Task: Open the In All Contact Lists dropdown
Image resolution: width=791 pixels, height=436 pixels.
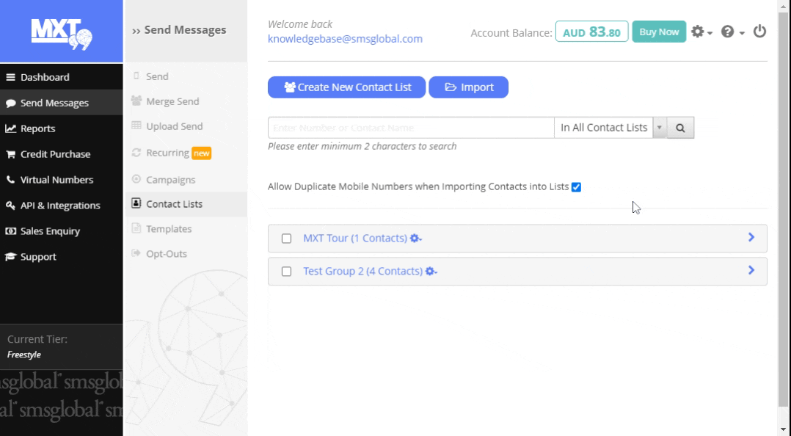Action: (610, 128)
